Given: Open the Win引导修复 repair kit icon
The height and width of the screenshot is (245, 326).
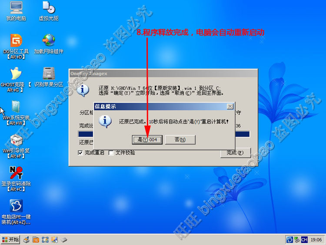Looking at the screenshot, I should click(x=16, y=146).
